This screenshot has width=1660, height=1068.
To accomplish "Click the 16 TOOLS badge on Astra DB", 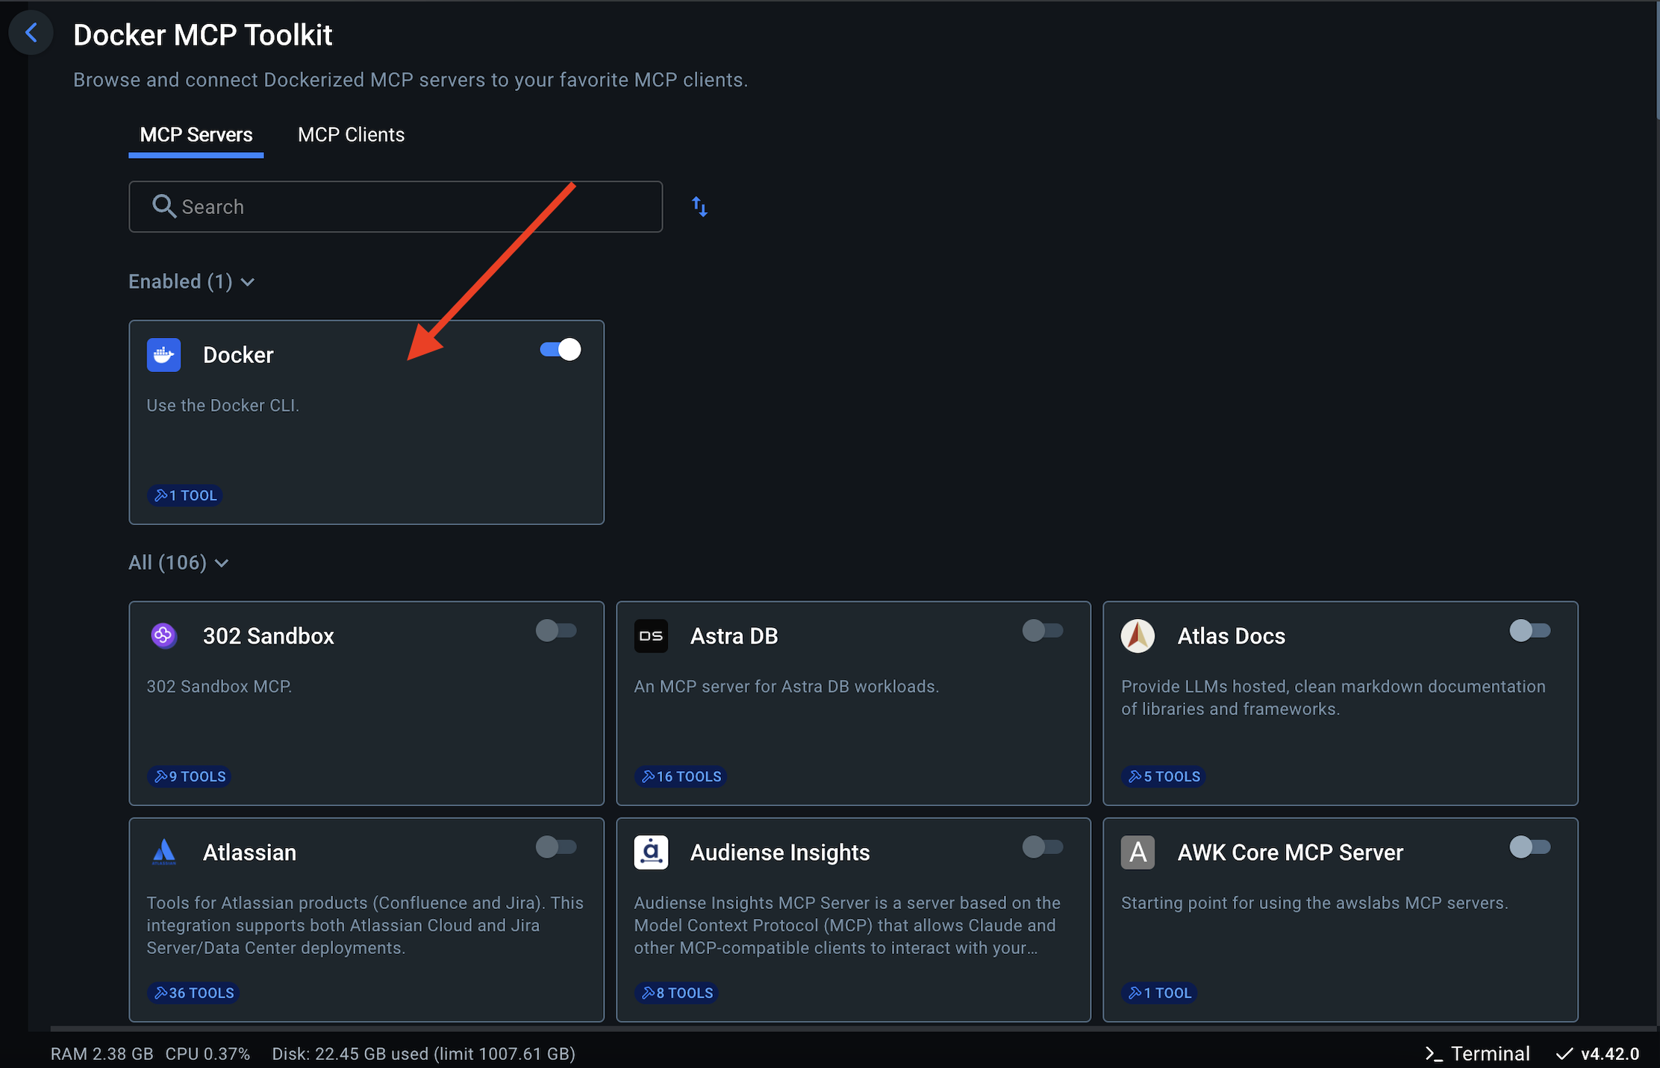I will tap(681, 776).
